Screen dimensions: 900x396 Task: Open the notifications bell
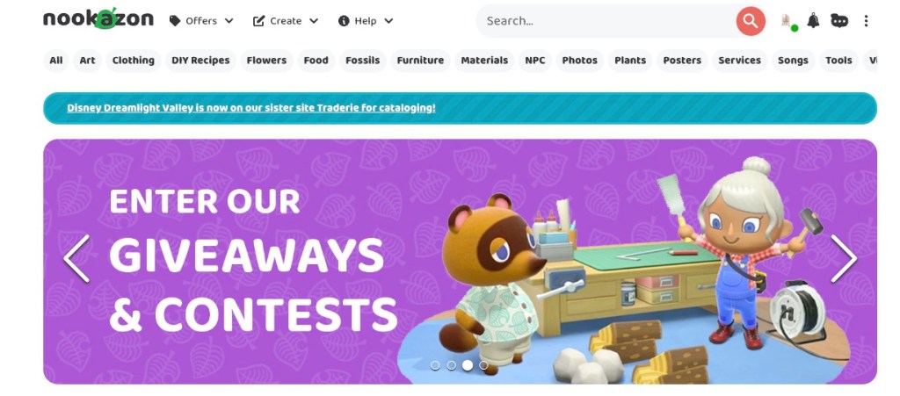(813, 20)
